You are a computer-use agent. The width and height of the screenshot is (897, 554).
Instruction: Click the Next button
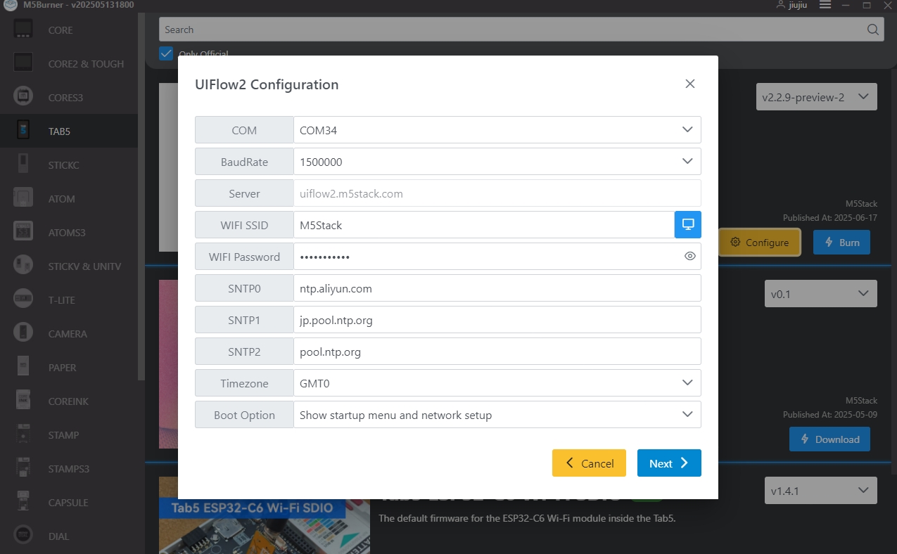click(669, 463)
